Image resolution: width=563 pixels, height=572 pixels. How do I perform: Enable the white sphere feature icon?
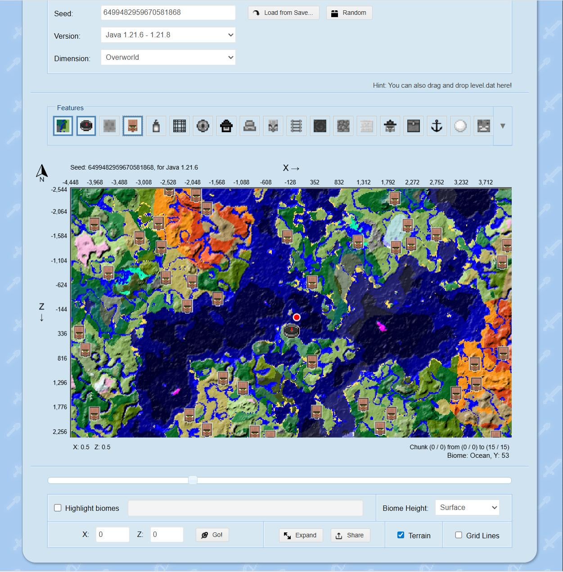460,126
